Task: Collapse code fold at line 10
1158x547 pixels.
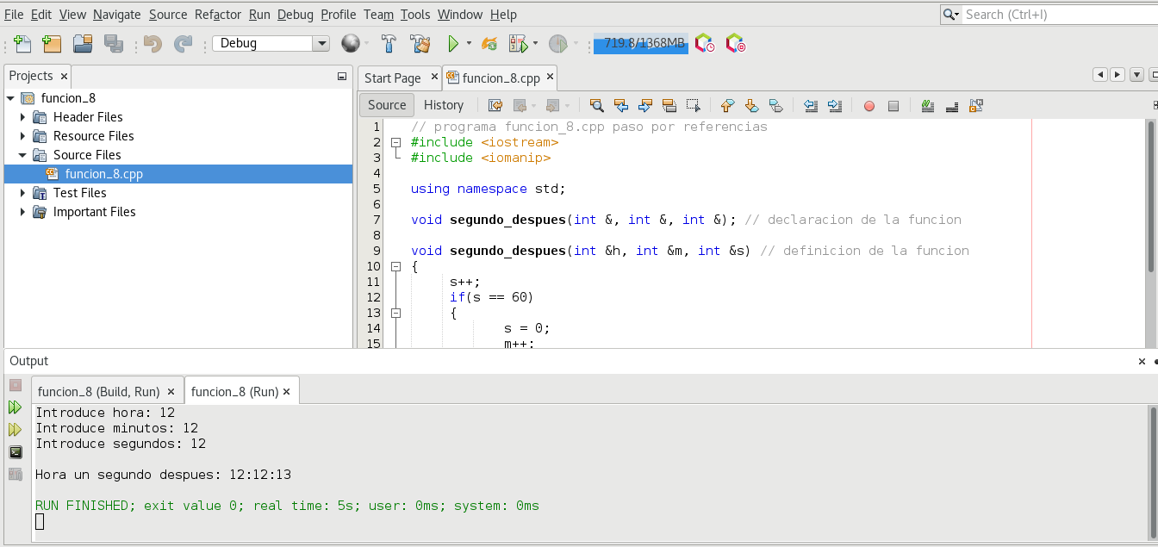Action: (396, 267)
